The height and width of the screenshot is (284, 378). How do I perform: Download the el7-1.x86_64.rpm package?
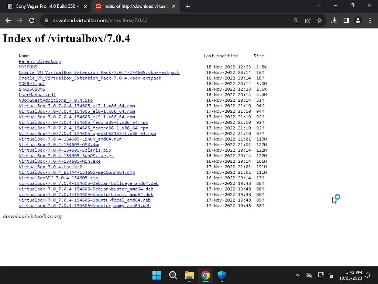click(x=77, y=106)
